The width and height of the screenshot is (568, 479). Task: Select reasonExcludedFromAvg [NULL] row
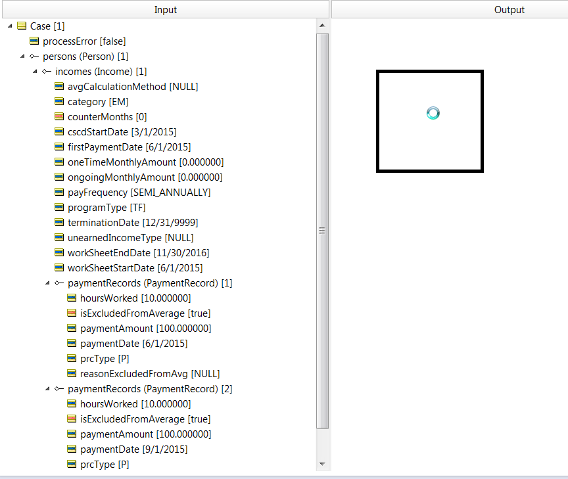[150, 374]
